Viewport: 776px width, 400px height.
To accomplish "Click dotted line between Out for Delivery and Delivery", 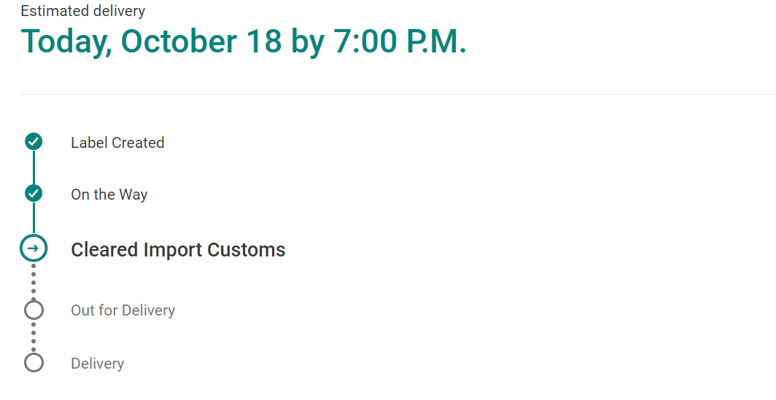I will click(34, 337).
